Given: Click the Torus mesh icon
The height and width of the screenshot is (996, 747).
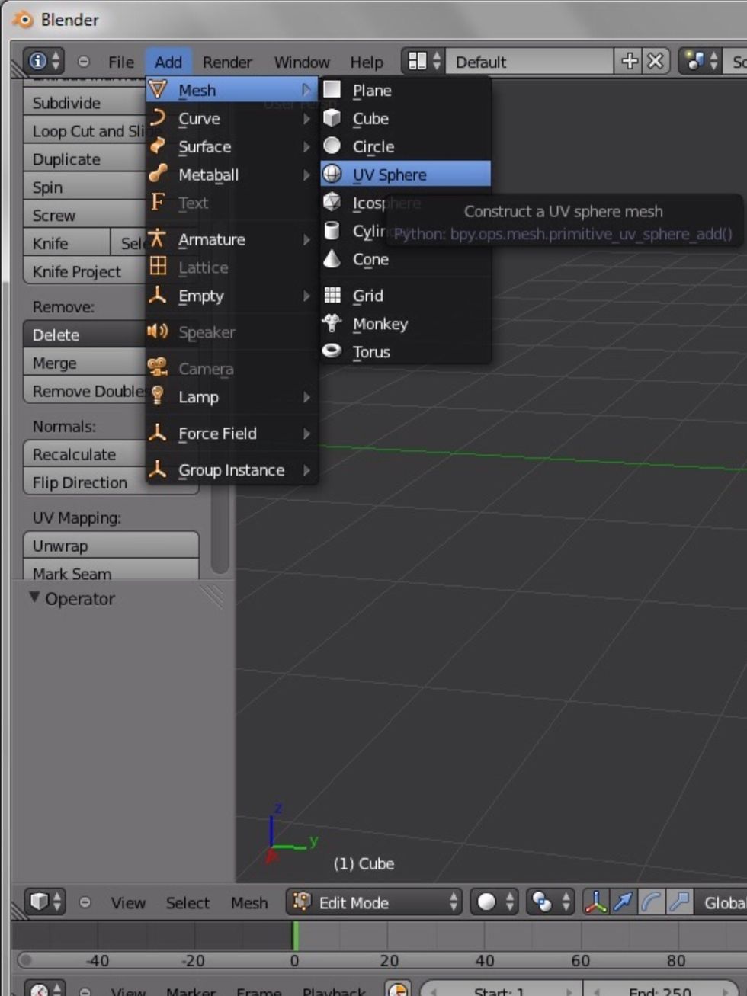Looking at the screenshot, I should point(333,351).
